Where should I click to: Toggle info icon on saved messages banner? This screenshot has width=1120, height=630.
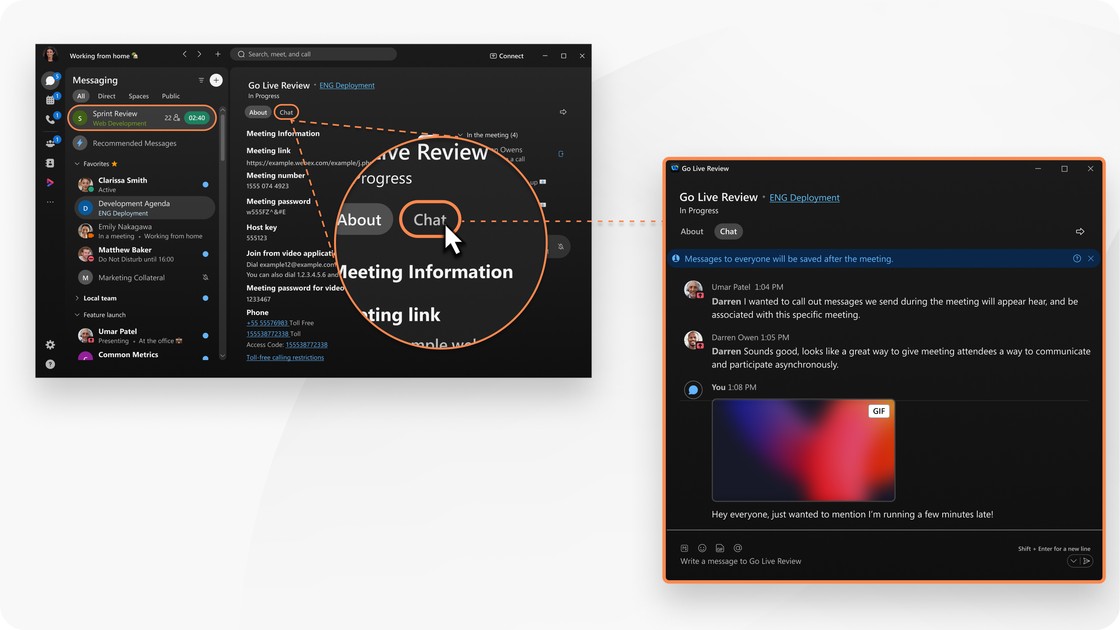click(x=1077, y=258)
